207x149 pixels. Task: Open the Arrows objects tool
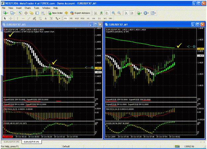[57, 18]
